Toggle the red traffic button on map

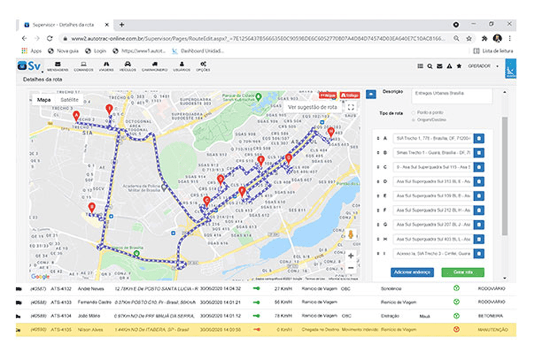coord(349,95)
